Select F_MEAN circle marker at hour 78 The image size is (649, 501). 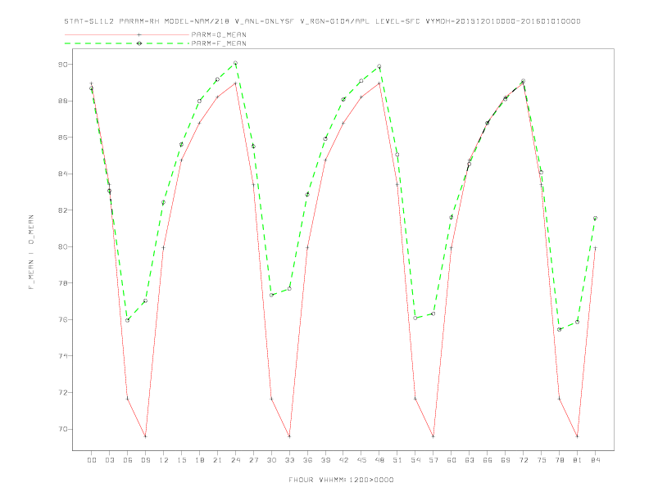[559, 329]
